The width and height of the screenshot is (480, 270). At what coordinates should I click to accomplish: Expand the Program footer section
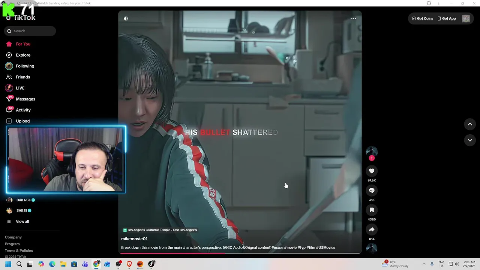coord(12,244)
